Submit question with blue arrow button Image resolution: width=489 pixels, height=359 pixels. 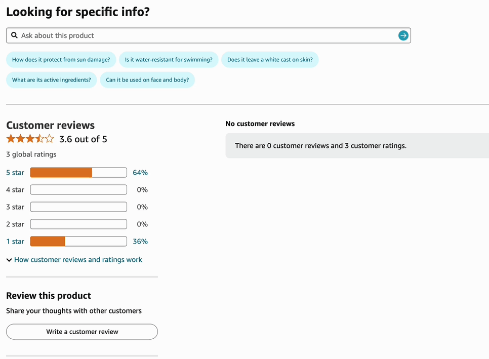click(403, 35)
